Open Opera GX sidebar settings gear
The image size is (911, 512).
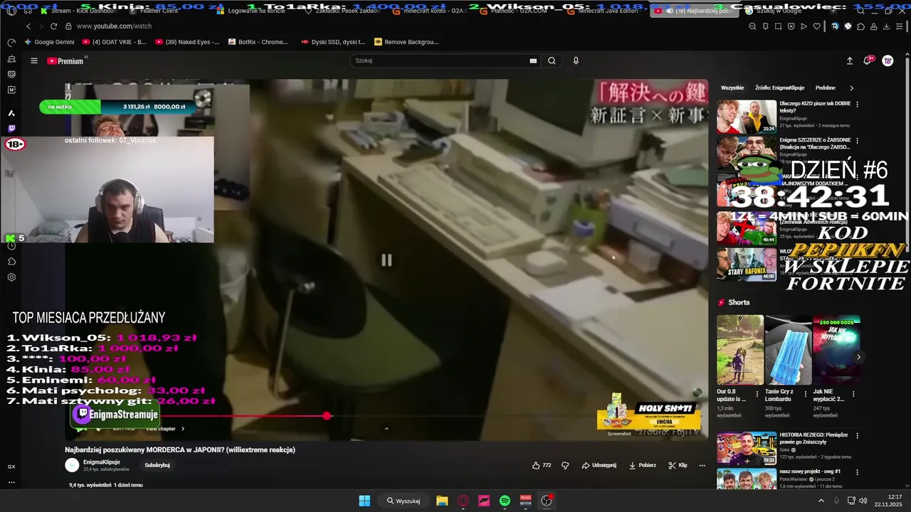pos(11,277)
